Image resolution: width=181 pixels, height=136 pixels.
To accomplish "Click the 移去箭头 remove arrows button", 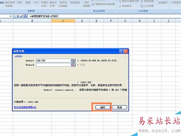I will pos(126,6).
